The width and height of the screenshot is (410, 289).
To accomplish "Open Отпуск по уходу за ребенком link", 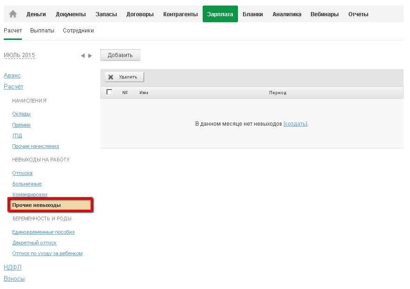I will pos(47,254).
